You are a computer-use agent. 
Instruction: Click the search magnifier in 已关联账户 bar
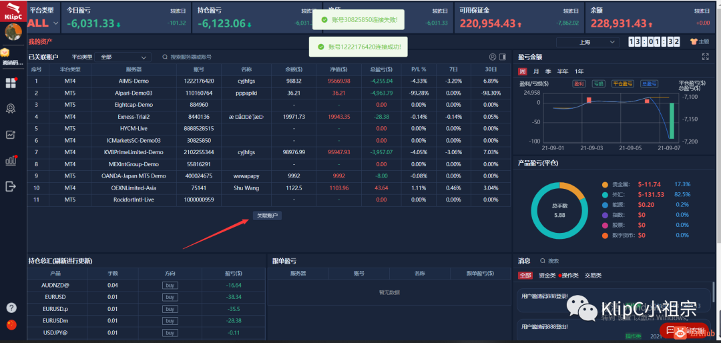point(165,57)
